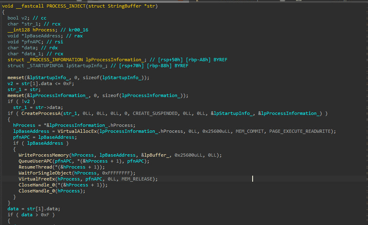
Task: Click the '[rbp-88h]' stack offset comment
Action: 160,66
